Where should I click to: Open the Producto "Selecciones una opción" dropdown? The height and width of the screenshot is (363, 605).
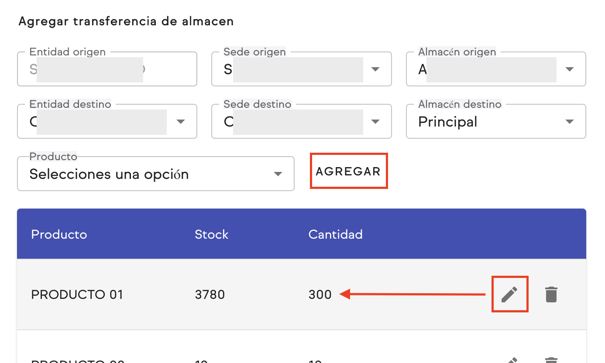(278, 174)
